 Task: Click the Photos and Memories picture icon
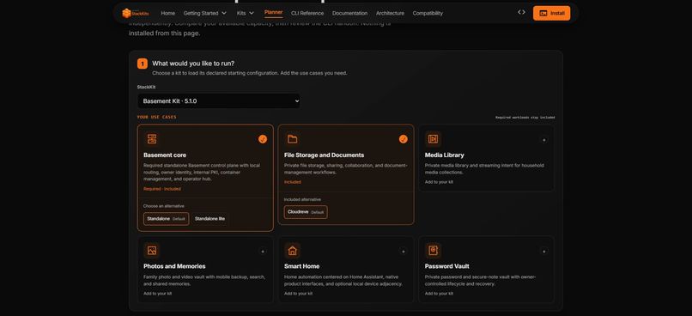coord(152,250)
